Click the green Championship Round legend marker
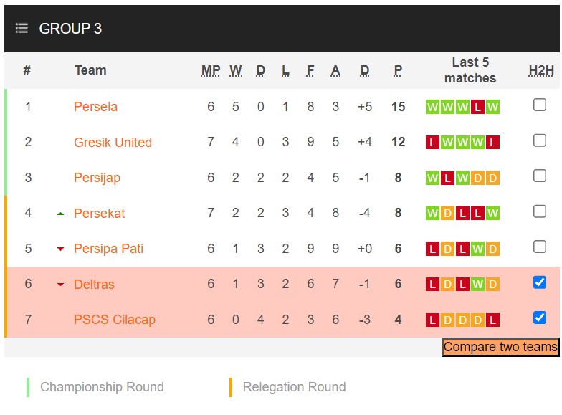 [28, 387]
